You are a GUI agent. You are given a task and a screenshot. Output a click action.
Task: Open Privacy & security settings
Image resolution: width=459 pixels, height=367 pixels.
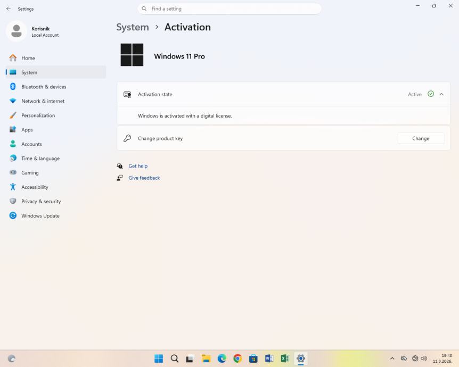(55, 201)
